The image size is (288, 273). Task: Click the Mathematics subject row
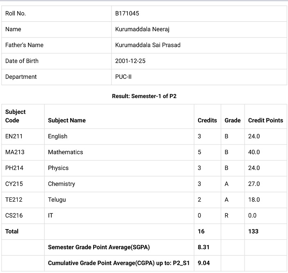point(144,152)
